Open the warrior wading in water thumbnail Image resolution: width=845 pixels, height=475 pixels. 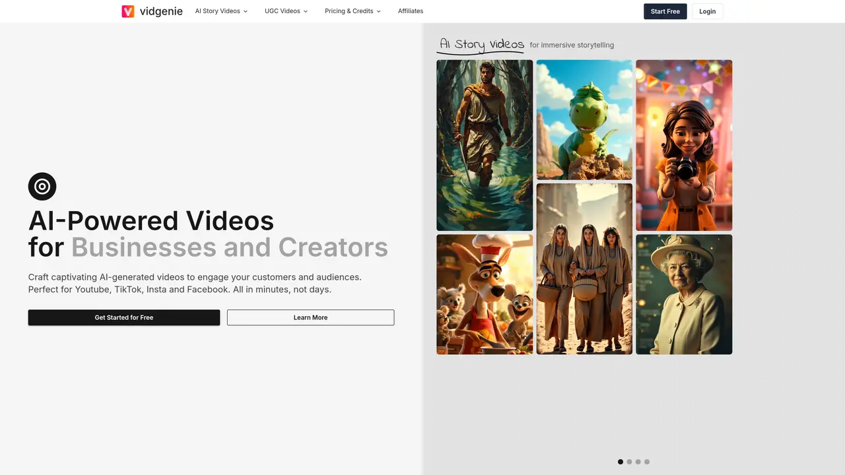(485, 145)
